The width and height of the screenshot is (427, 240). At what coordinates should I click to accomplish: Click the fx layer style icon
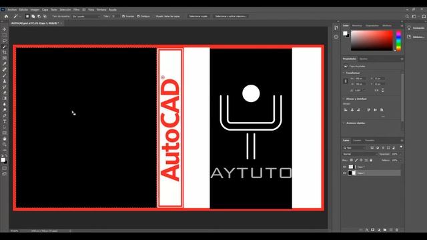(367, 230)
